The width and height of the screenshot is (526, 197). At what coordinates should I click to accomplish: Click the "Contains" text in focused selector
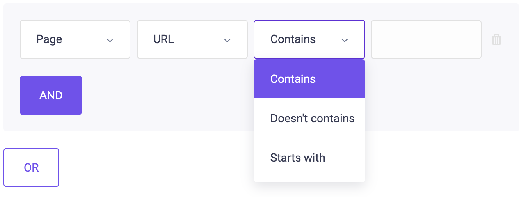tap(293, 39)
